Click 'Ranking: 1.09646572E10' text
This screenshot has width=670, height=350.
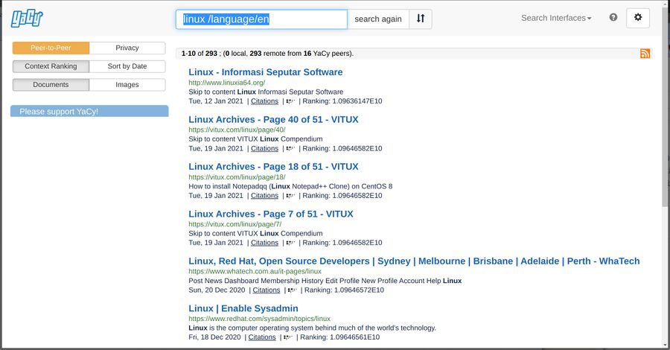pos(344,290)
